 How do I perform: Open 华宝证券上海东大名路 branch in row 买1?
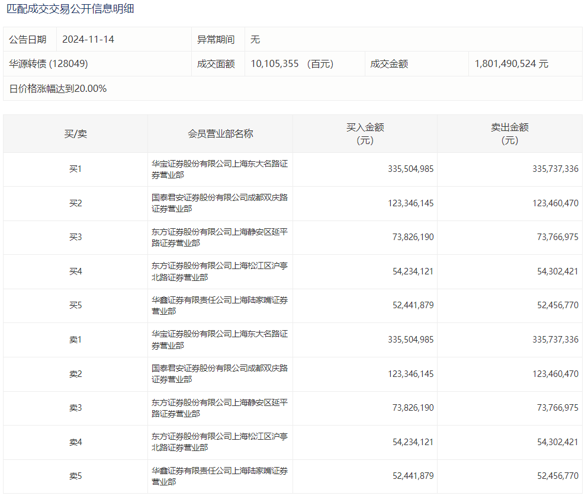(220, 170)
